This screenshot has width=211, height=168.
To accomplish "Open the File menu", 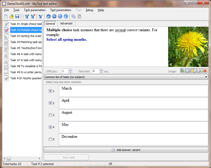I will point(7,10).
